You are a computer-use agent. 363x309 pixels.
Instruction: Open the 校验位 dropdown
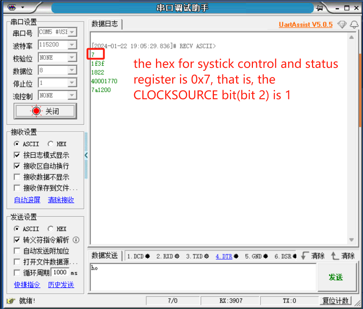point(73,57)
